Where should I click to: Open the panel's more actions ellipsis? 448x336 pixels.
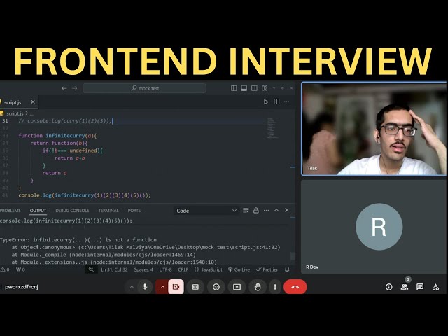266,211
